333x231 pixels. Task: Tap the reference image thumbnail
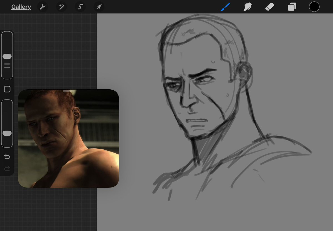click(68, 138)
